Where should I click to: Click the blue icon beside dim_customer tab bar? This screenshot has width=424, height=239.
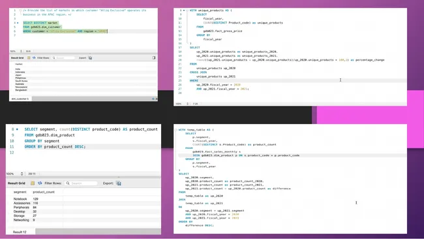tap(153, 99)
